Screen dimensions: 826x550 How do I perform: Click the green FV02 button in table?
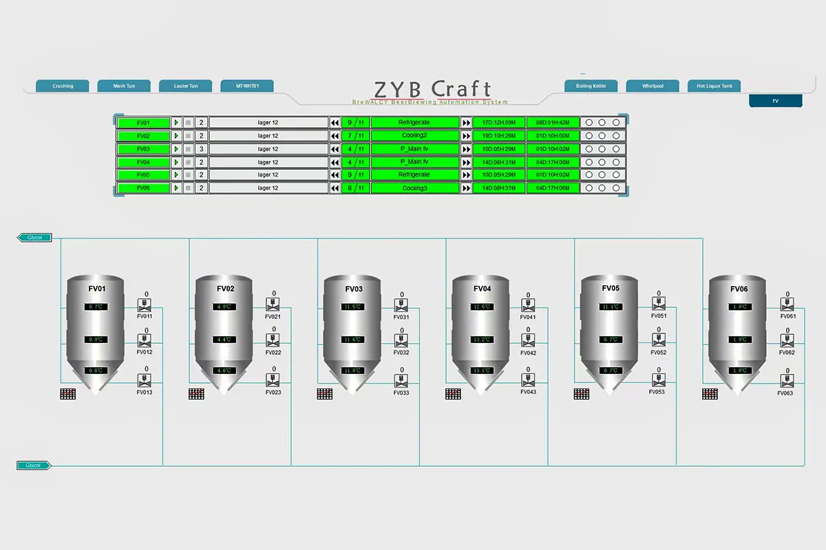(x=143, y=135)
